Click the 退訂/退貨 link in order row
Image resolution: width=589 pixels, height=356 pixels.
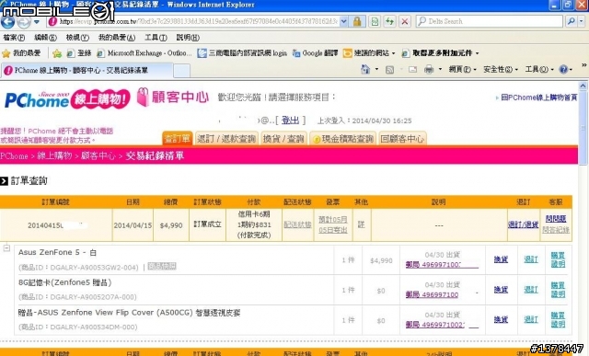pyautogui.click(x=523, y=224)
